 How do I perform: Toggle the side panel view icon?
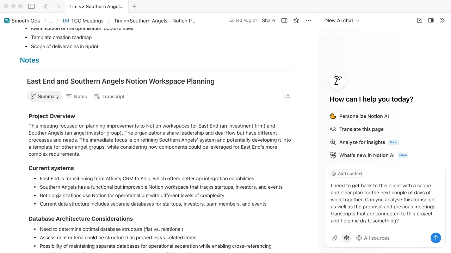point(284,20)
